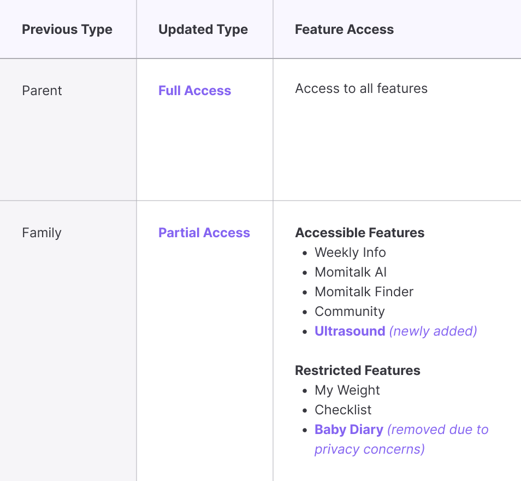Click the Parent row cell
The height and width of the screenshot is (481, 521).
(x=42, y=91)
